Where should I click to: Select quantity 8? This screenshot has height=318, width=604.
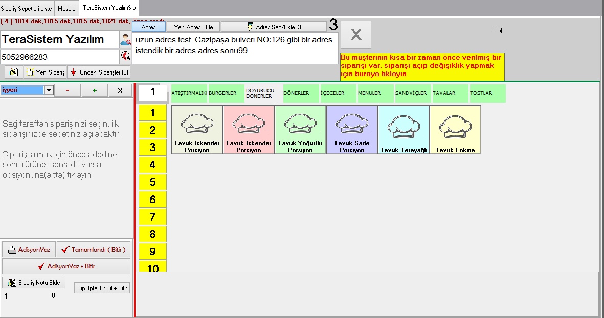pyautogui.click(x=152, y=234)
